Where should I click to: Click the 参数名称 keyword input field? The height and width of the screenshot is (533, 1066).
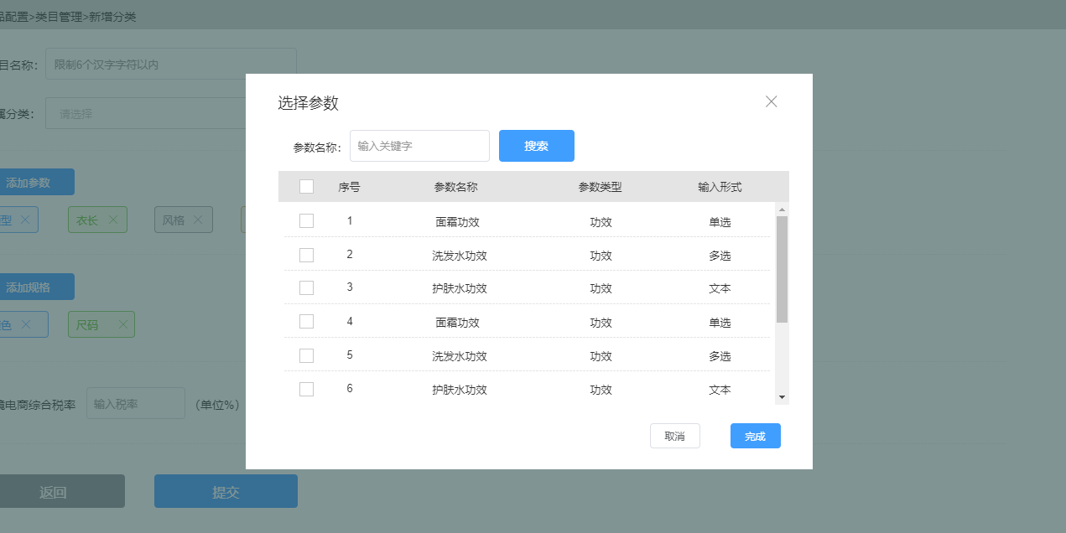tap(419, 145)
